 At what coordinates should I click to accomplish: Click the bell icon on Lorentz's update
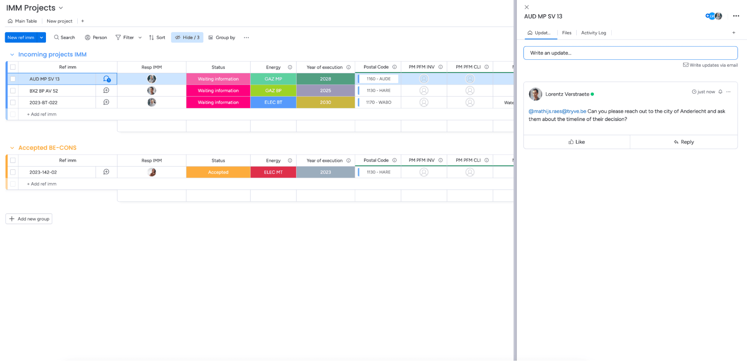pyautogui.click(x=720, y=92)
